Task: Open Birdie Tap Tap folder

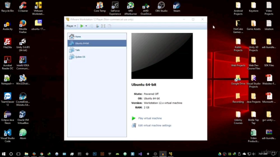Action: [254, 118]
